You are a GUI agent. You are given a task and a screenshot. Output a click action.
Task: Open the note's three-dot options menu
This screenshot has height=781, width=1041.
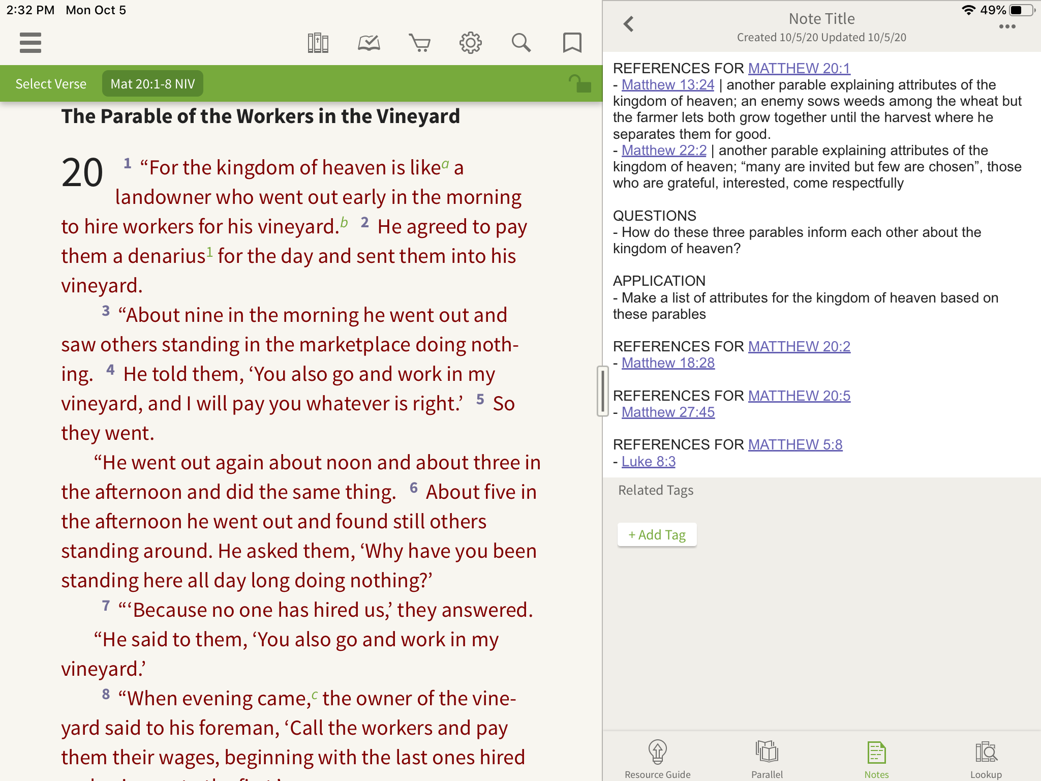point(1007,26)
